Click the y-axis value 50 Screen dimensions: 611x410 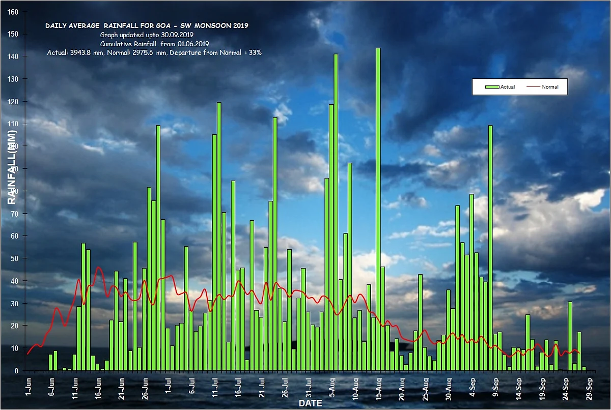pos(14,258)
